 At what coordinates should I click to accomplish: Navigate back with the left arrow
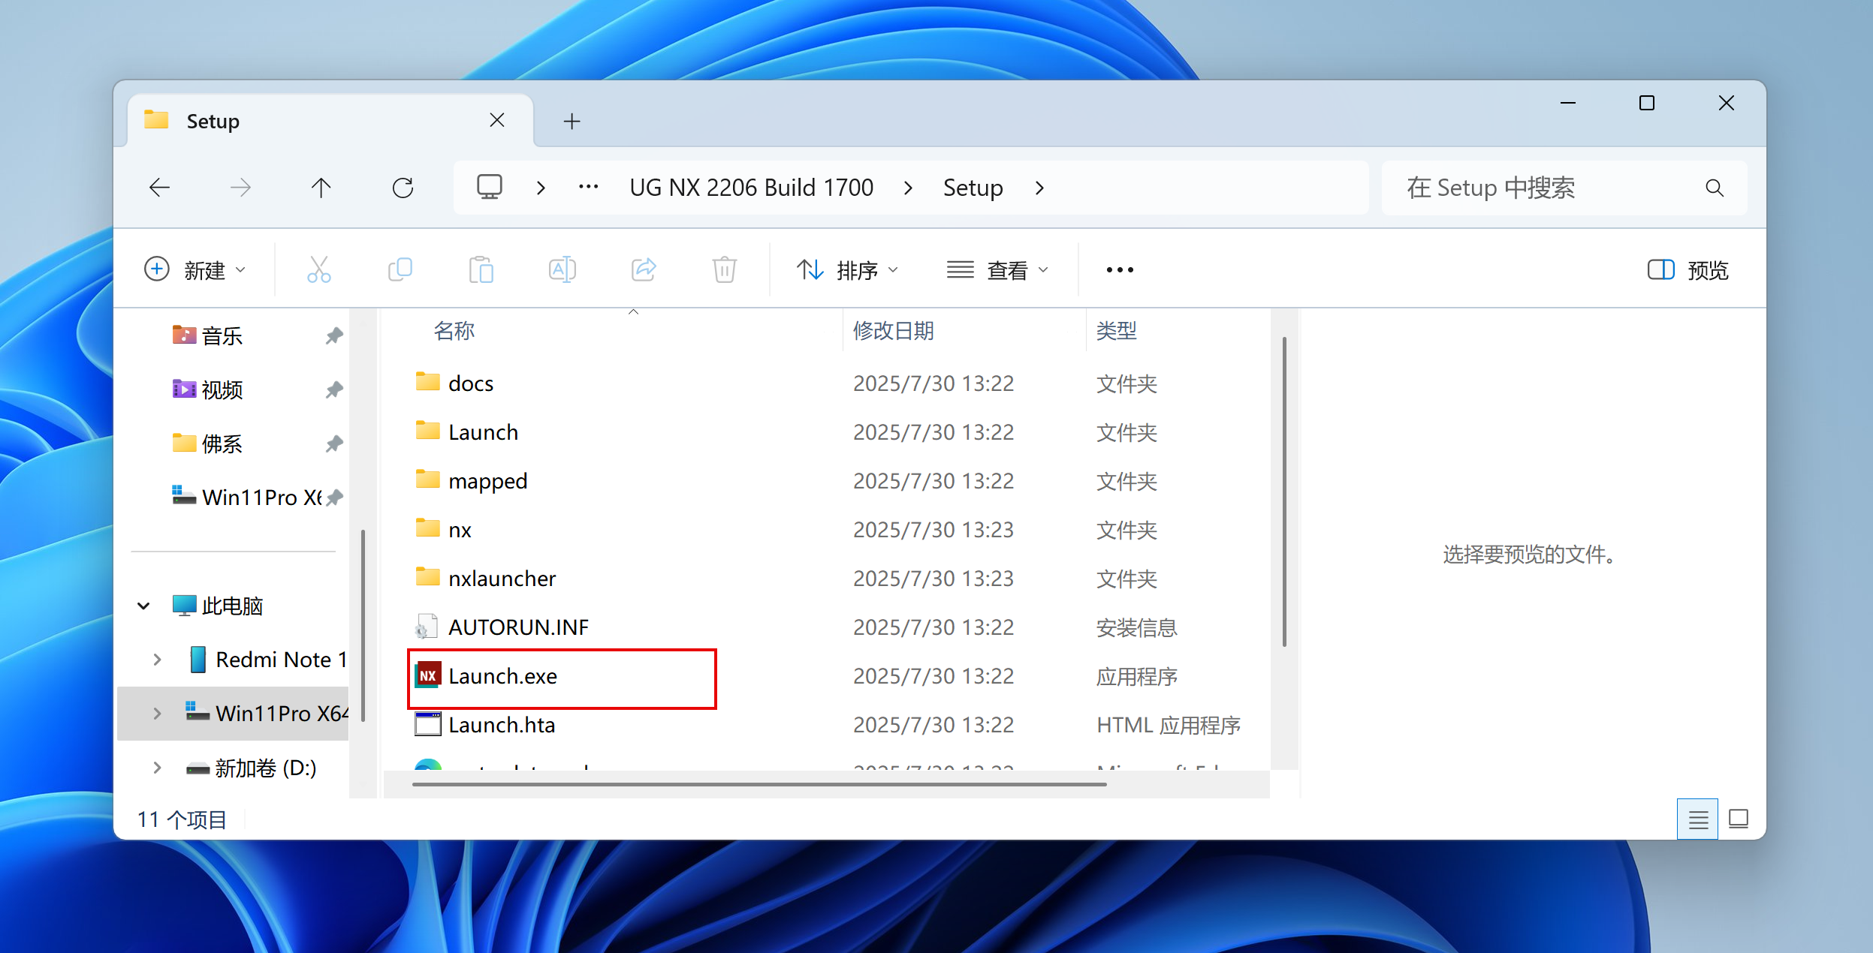click(160, 188)
